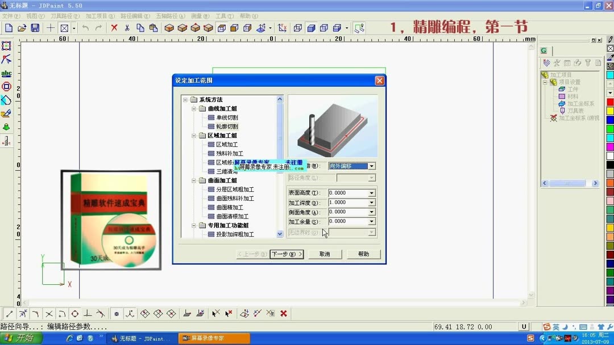Click the Undo icon in the toolbar
Image resolution: width=614 pixels, height=345 pixels.
tap(86, 27)
